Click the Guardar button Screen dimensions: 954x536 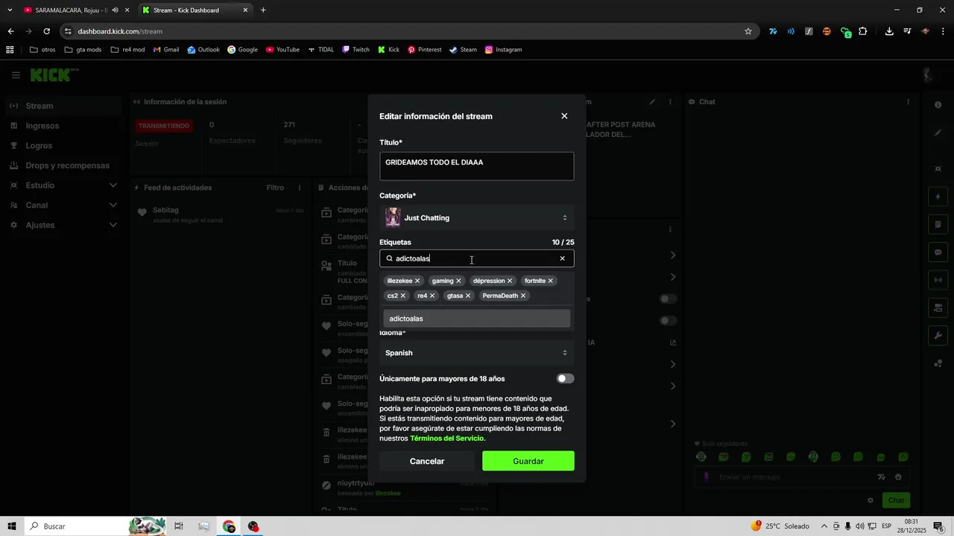click(528, 461)
